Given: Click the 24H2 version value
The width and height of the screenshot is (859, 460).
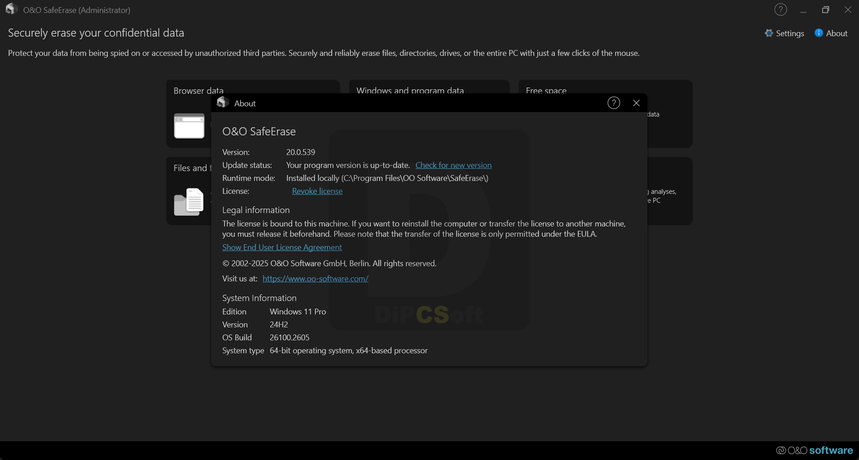Looking at the screenshot, I should click(x=279, y=325).
